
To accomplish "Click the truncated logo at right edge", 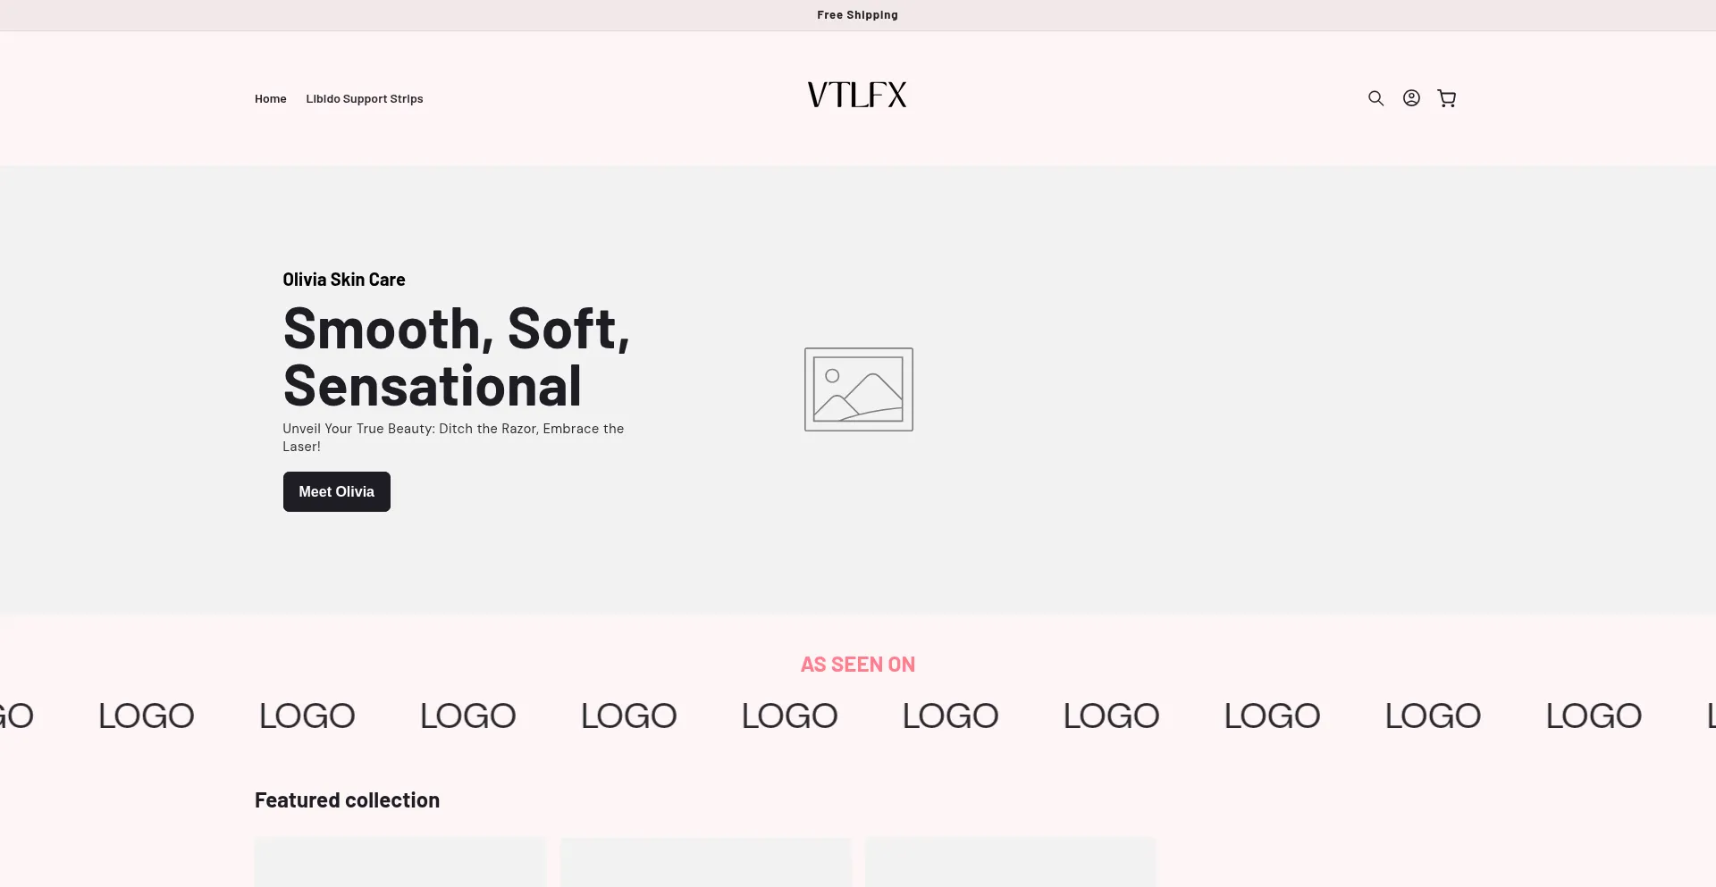I will 1710,715.
